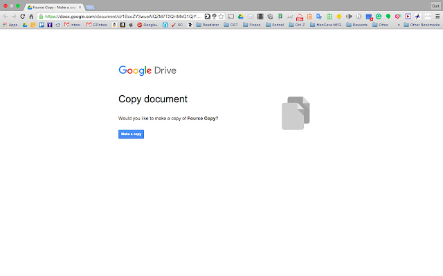This screenshot has width=443, height=276.
Task: Click the green Grammarly extension icon
Action: click(x=379, y=17)
